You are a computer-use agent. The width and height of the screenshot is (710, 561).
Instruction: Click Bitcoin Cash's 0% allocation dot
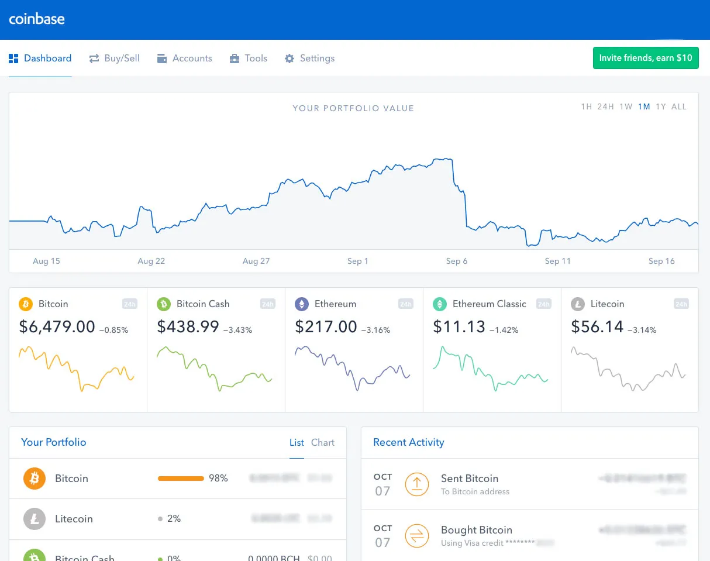point(160,559)
